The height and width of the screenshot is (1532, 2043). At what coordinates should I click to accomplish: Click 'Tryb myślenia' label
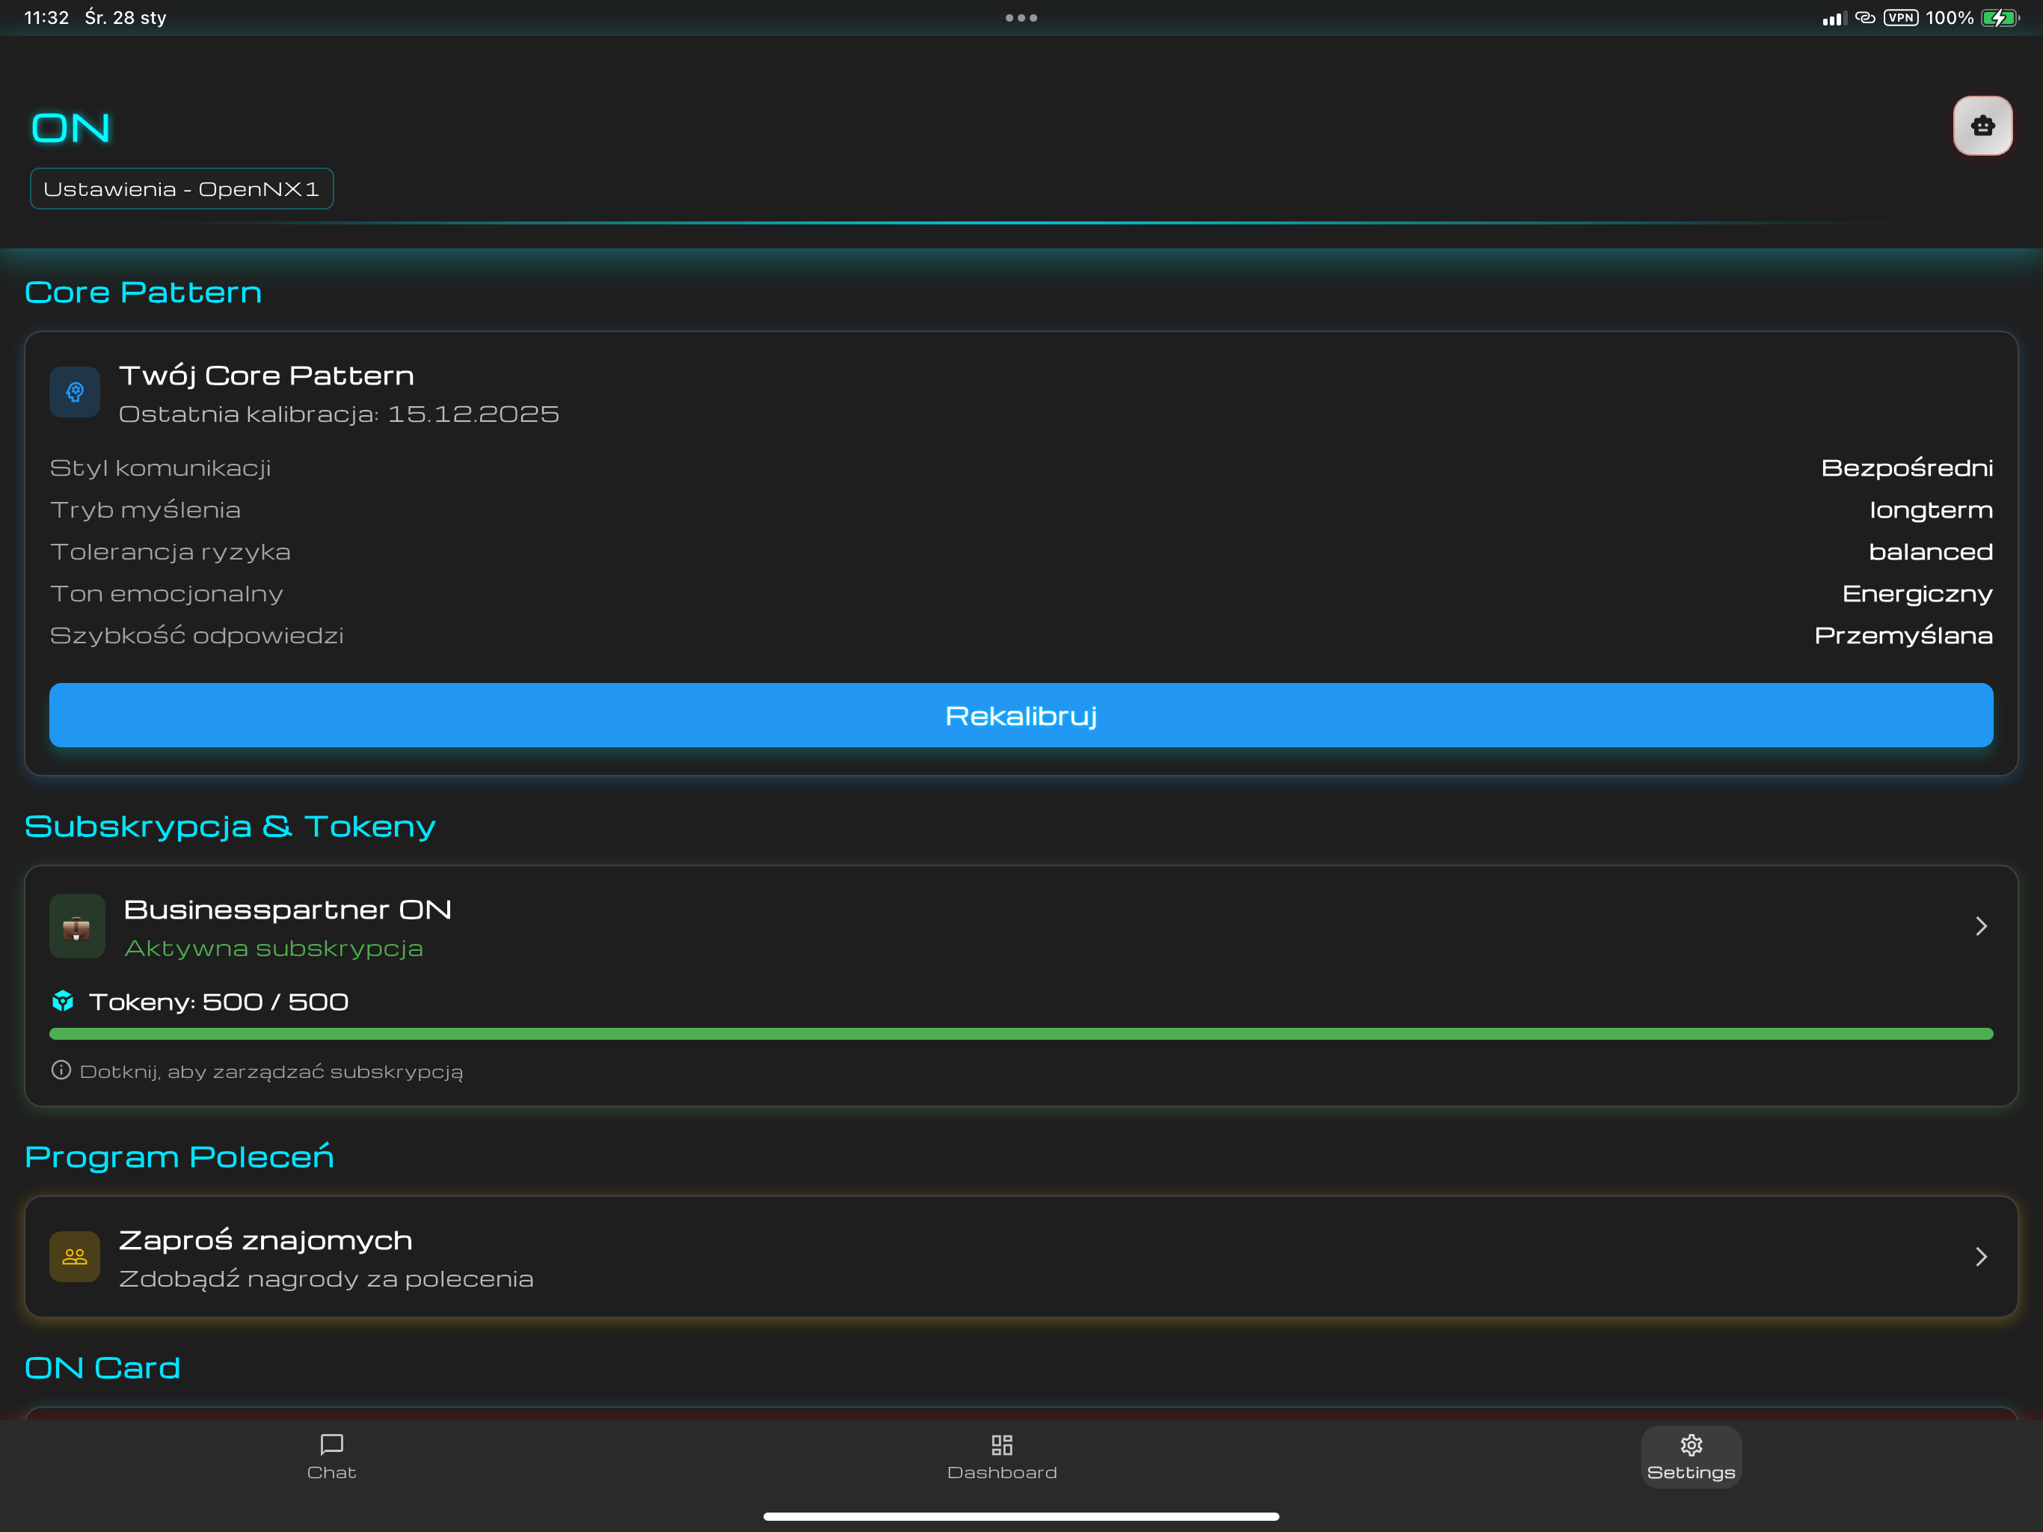[145, 510]
